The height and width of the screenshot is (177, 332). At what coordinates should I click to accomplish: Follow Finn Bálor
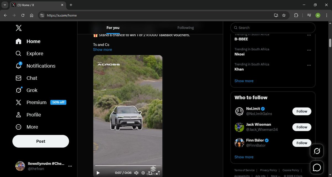(x=302, y=143)
